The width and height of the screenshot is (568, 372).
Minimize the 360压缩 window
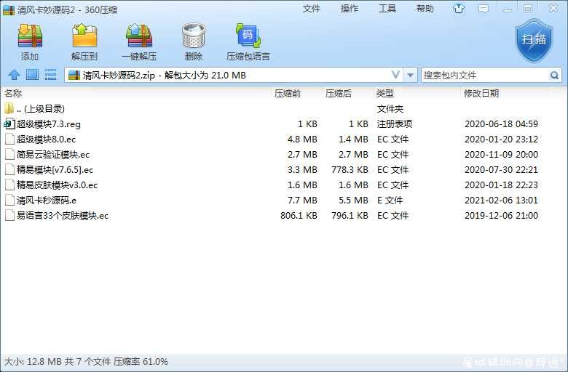508,9
